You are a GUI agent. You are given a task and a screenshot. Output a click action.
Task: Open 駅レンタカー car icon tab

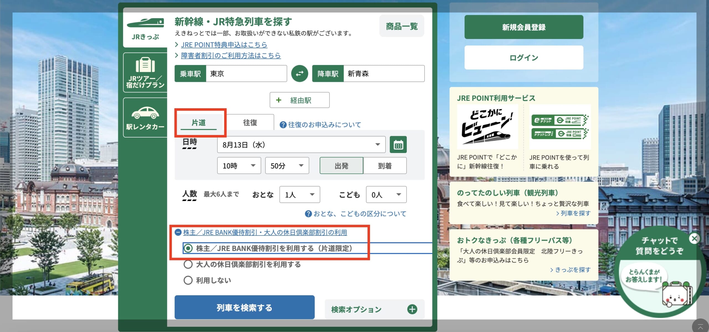tap(145, 112)
